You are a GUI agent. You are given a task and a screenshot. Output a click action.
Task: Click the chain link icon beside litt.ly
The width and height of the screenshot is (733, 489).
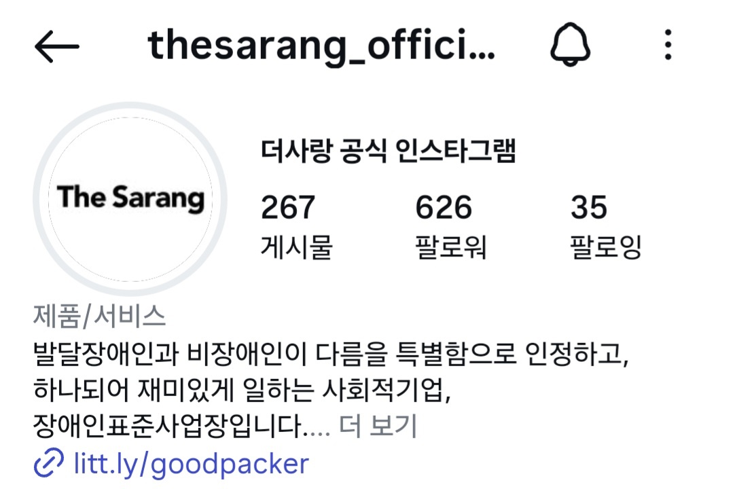coord(49,463)
